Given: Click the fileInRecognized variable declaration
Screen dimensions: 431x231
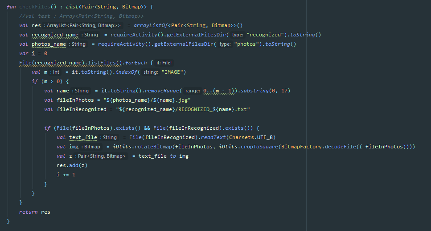Looking at the screenshot, I should click(x=82, y=109).
